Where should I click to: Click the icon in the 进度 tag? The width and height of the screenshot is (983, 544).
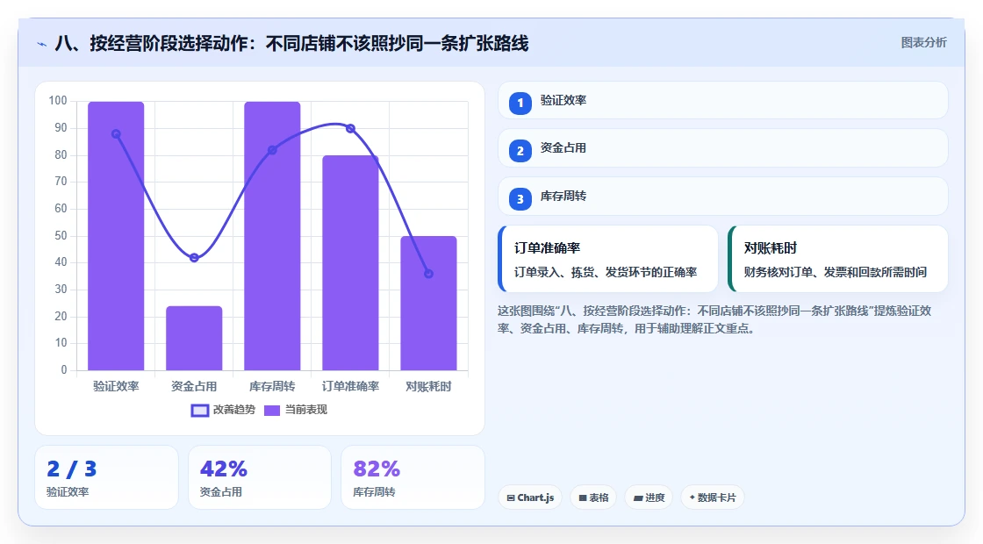click(637, 497)
